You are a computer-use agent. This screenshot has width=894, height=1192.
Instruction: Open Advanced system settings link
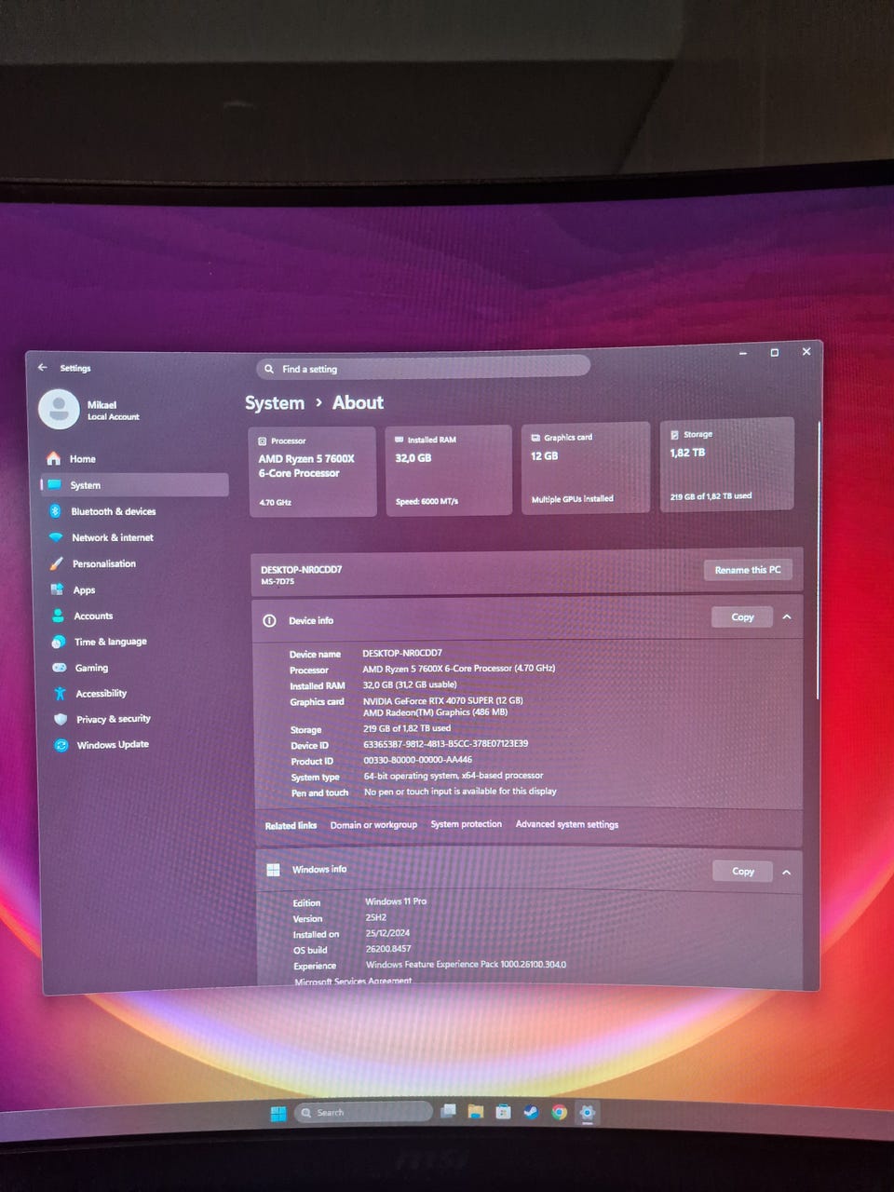pos(567,824)
